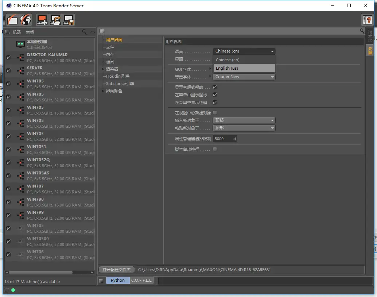Toggle the WIN707 machine checkbox
The image size is (377, 297).
tap(8, 189)
